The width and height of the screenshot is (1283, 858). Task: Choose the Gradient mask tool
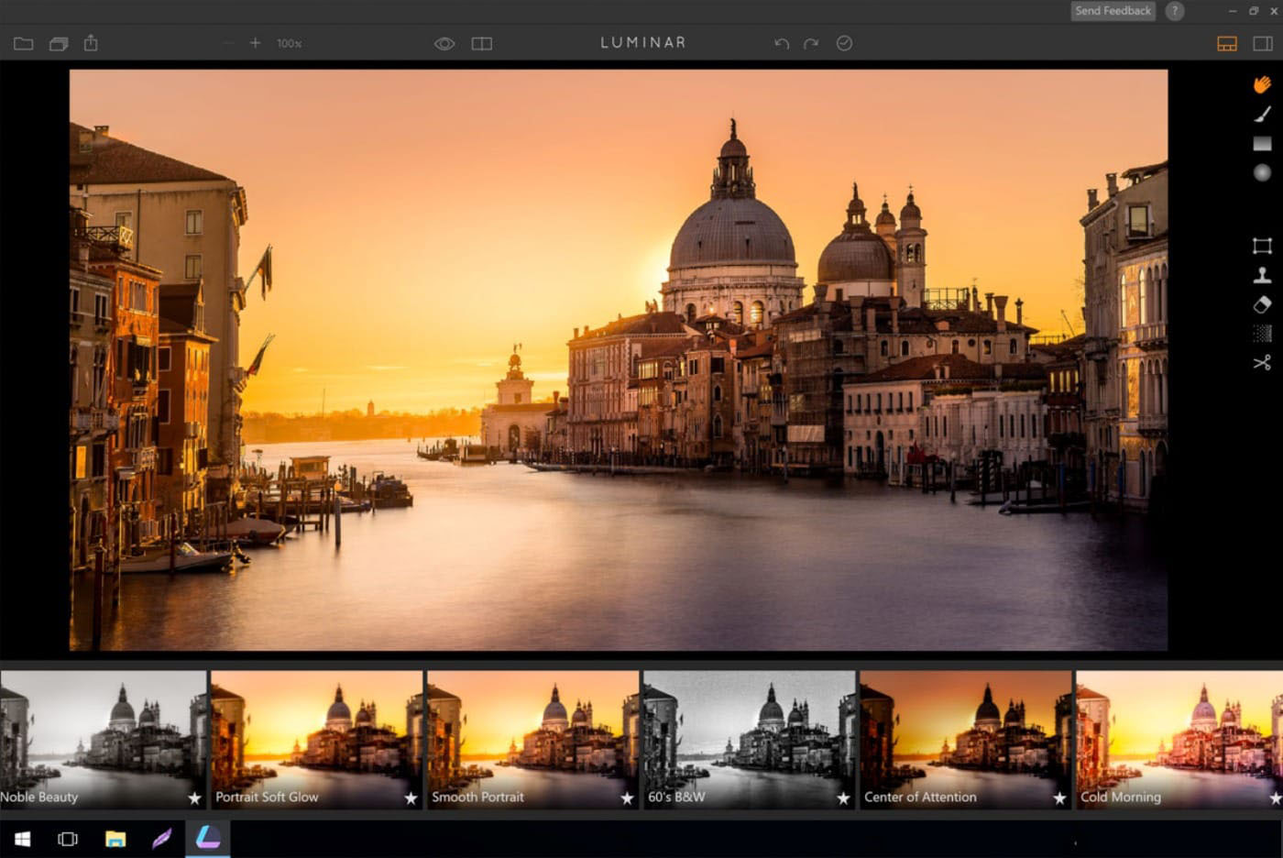1262,144
